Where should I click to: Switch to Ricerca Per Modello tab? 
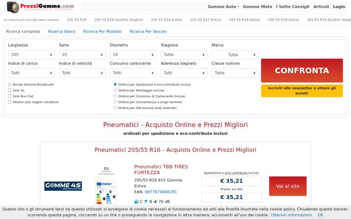point(102,32)
